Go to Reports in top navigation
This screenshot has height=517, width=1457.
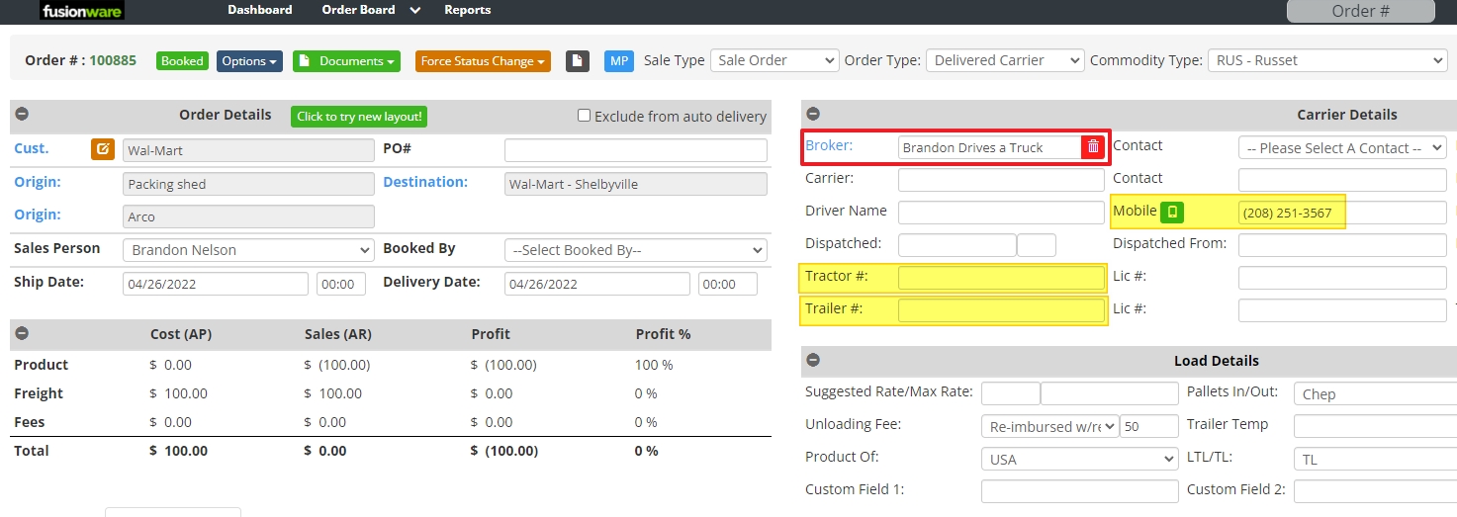coord(467,10)
